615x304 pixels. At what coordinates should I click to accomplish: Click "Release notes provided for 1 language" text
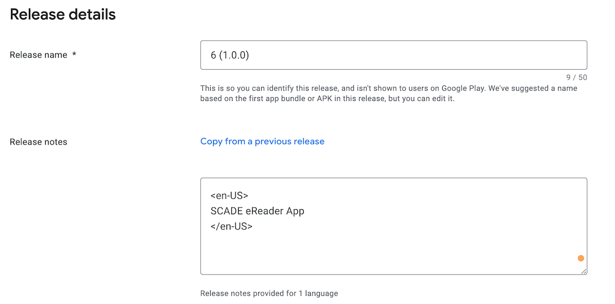coord(269,293)
